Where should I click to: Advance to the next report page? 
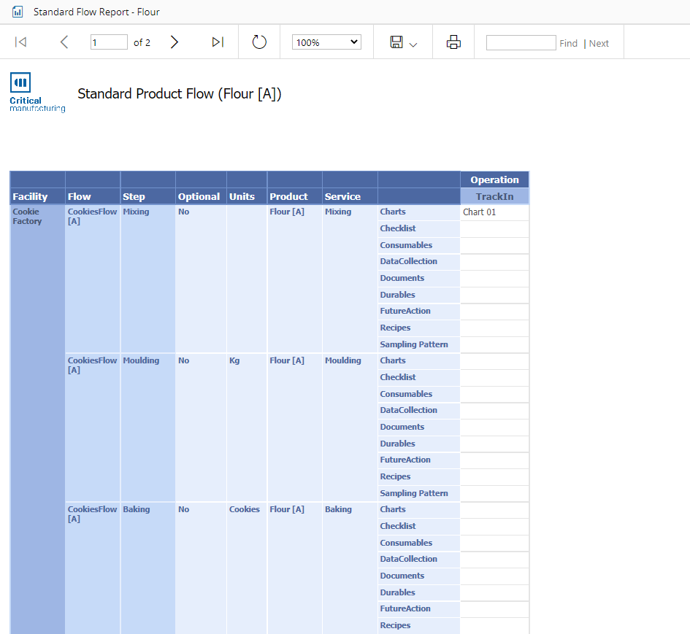pyautogui.click(x=175, y=42)
